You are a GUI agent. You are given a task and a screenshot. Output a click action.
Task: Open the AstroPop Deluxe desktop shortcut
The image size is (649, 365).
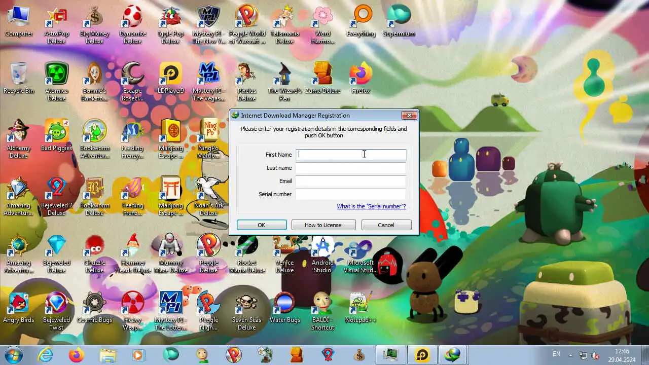click(x=56, y=24)
